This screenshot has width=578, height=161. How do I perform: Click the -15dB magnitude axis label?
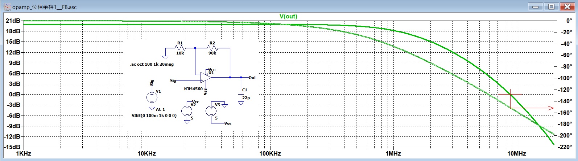pos(12,147)
